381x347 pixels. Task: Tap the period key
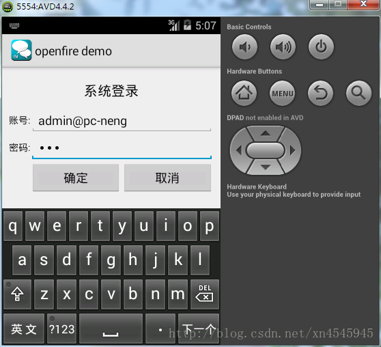[160, 329]
